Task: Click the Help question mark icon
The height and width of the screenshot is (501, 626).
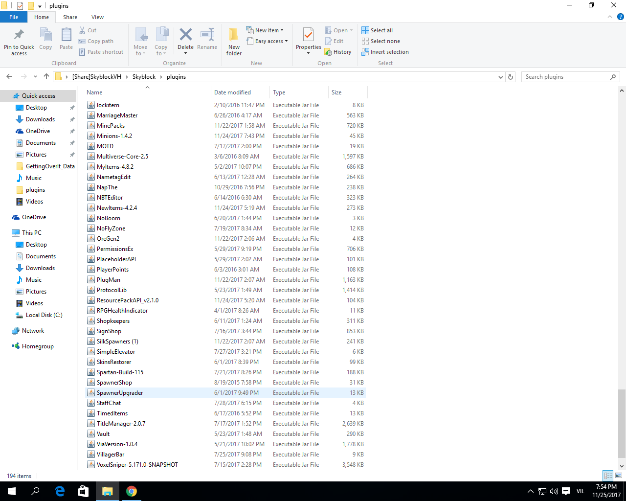Action: point(620,17)
